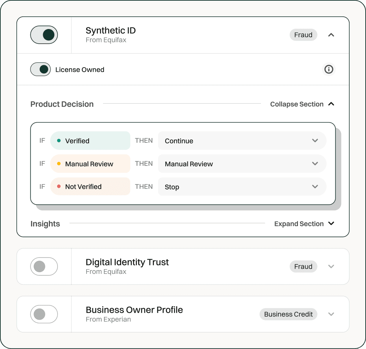Click the Fraud tag on Digital Identity Trust

(x=303, y=266)
